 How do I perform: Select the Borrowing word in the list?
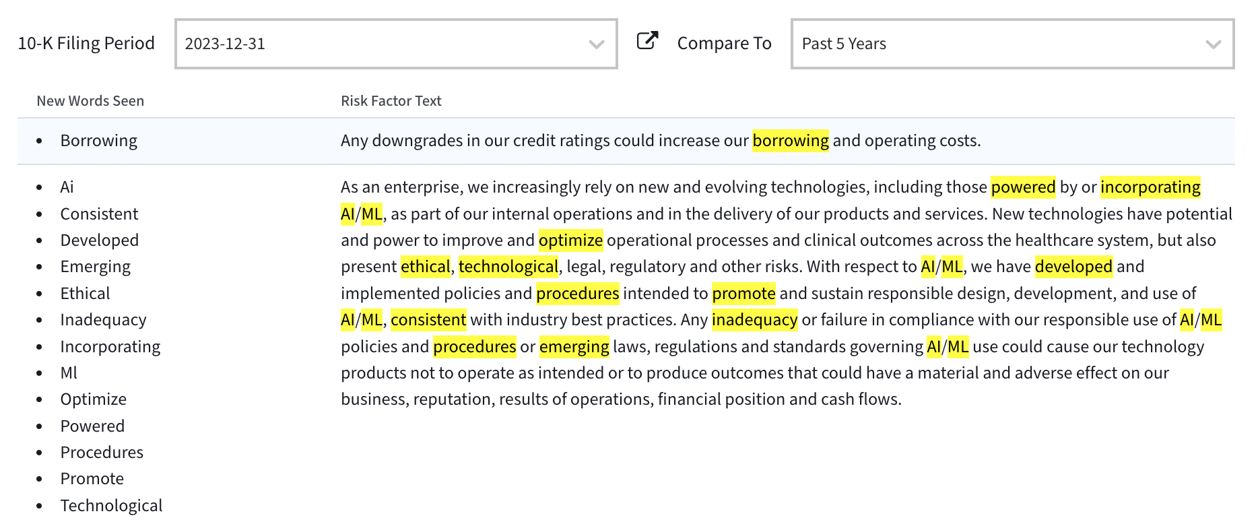tap(98, 141)
